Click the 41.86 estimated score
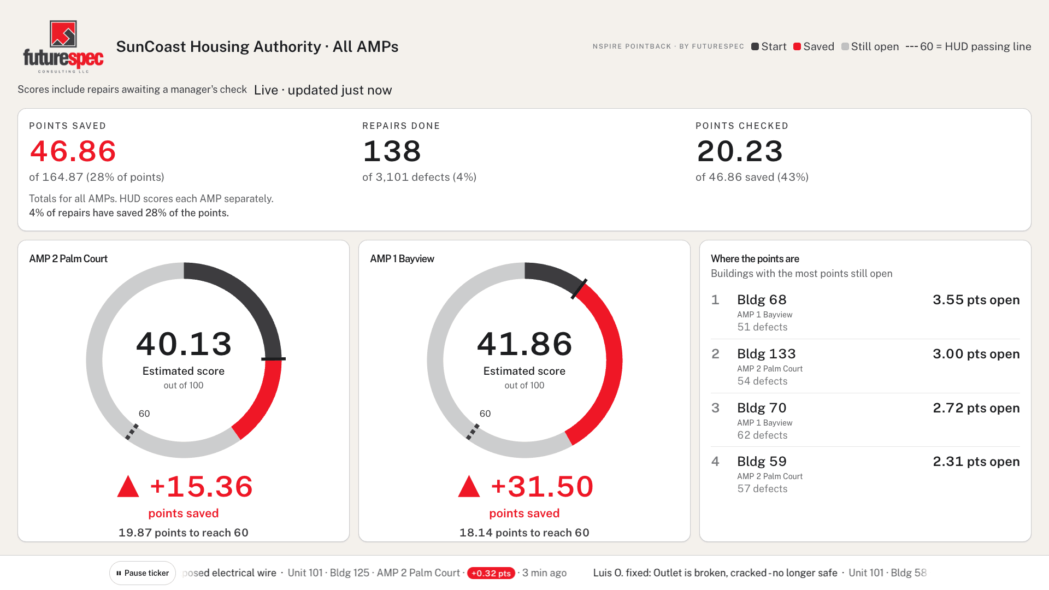This screenshot has height=590, width=1049. 524,344
